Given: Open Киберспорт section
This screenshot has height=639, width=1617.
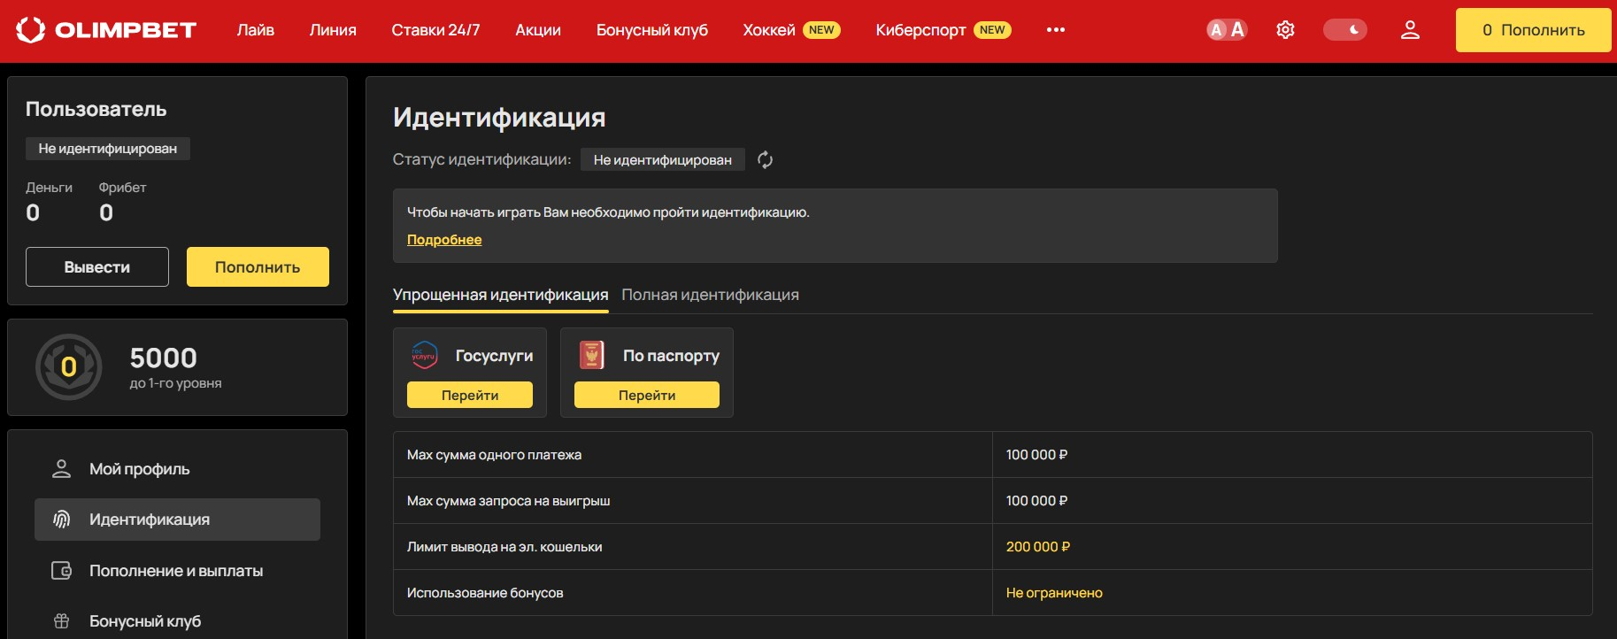Looking at the screenshot, I should click(920, 30).
